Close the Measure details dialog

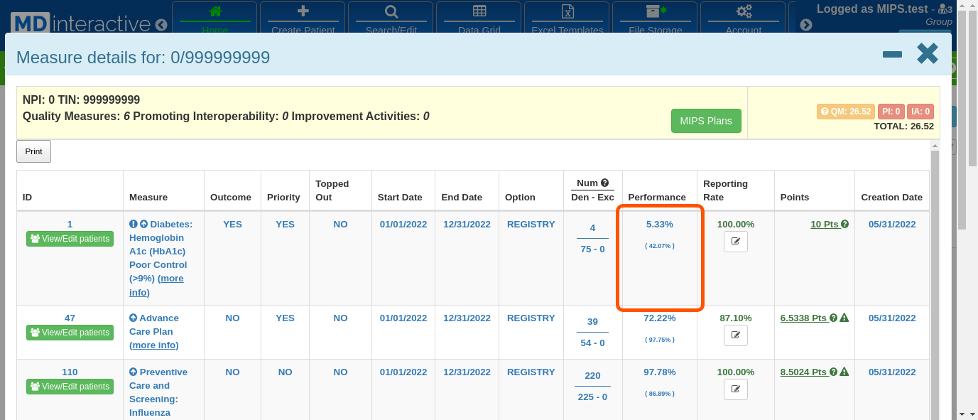[x=928, y=54]
